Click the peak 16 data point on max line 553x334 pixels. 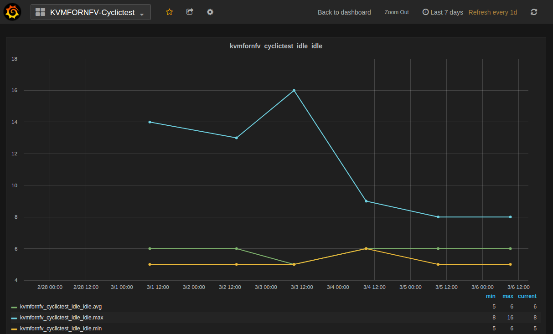pos(294,90)
